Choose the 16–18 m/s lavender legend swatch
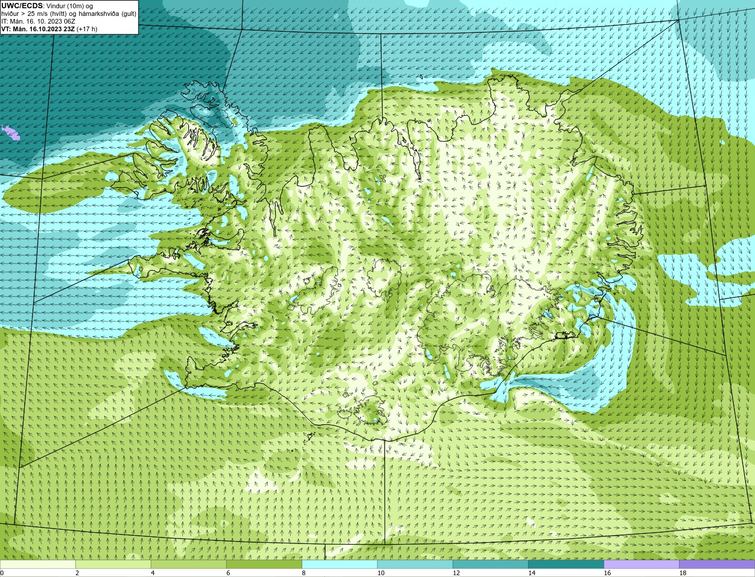755x577 pixels. click(x=642, y=565)
